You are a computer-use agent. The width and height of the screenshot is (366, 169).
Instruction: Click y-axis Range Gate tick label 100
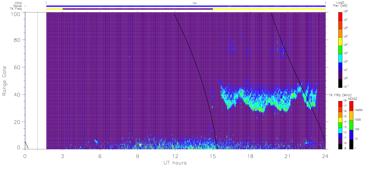pyautogui.click(x=16, y=14)
